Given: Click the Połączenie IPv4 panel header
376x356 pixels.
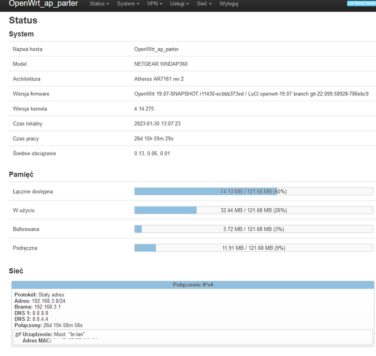Looking at the screenshot, I should click(193, 285).
